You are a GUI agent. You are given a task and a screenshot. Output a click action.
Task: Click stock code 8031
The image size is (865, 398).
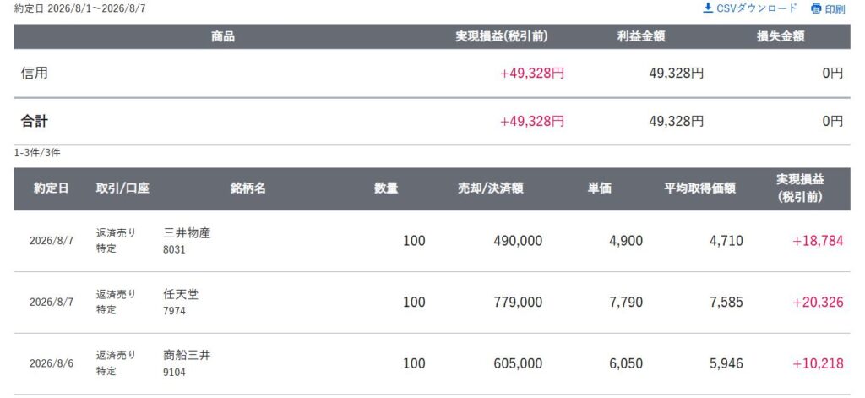tap(174, 250)
